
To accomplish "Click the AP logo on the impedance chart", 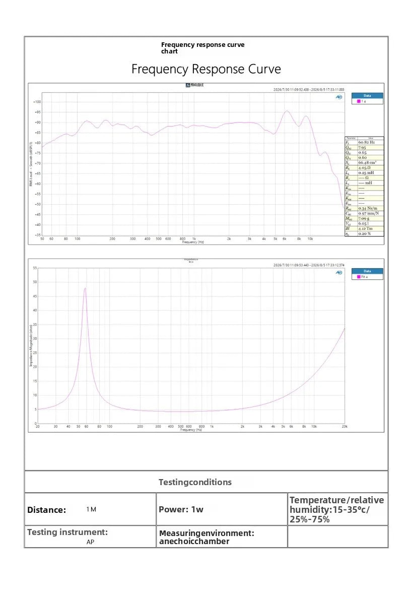I will click(x=339, y=272).
